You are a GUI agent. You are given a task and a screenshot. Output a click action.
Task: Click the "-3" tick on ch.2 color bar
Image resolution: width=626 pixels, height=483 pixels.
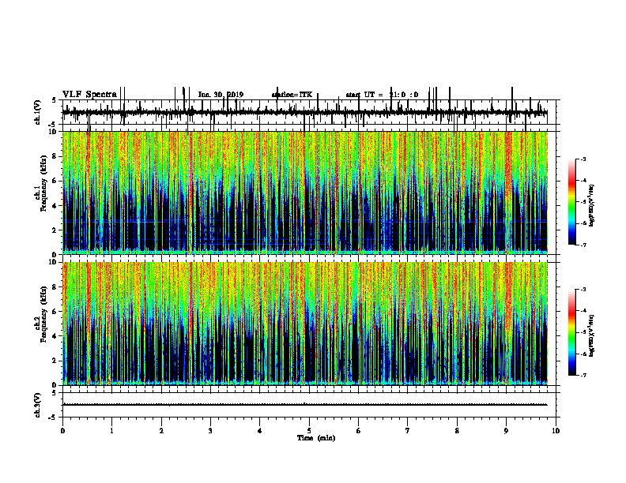(583, 290)
